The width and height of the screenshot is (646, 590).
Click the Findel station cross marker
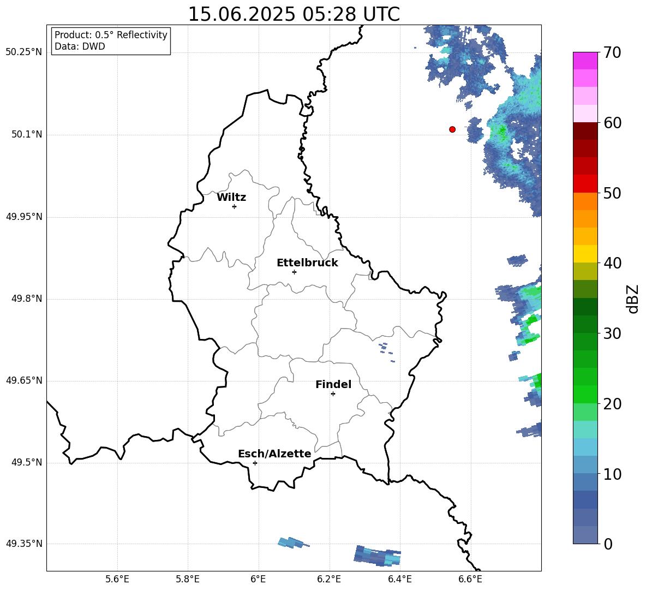(333, 394)
